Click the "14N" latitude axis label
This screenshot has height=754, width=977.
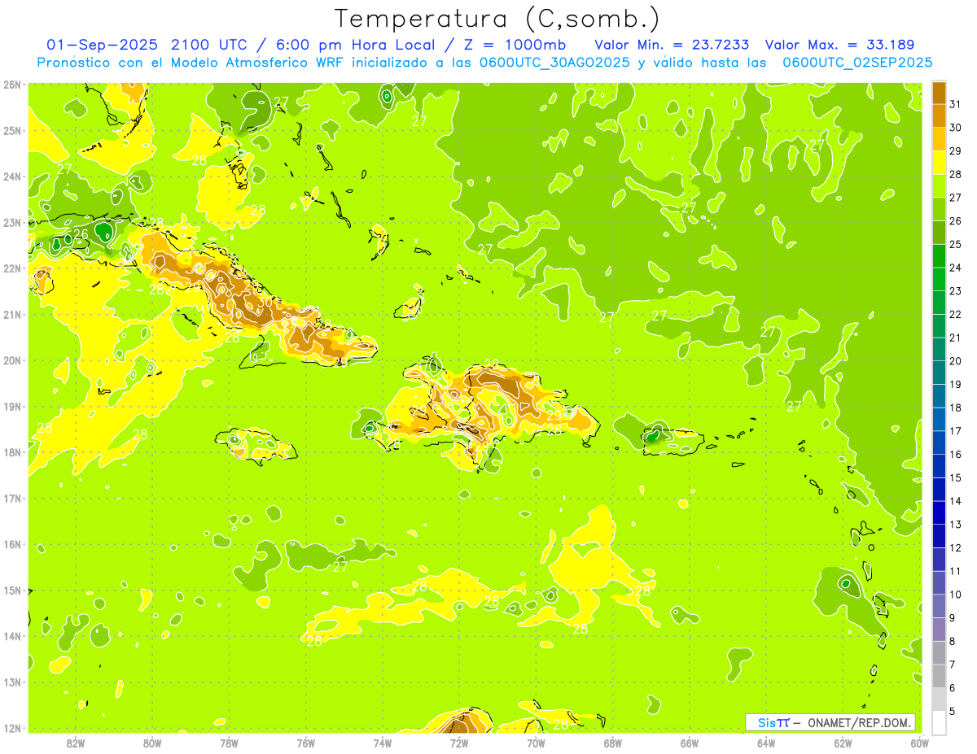click(12, 636)
